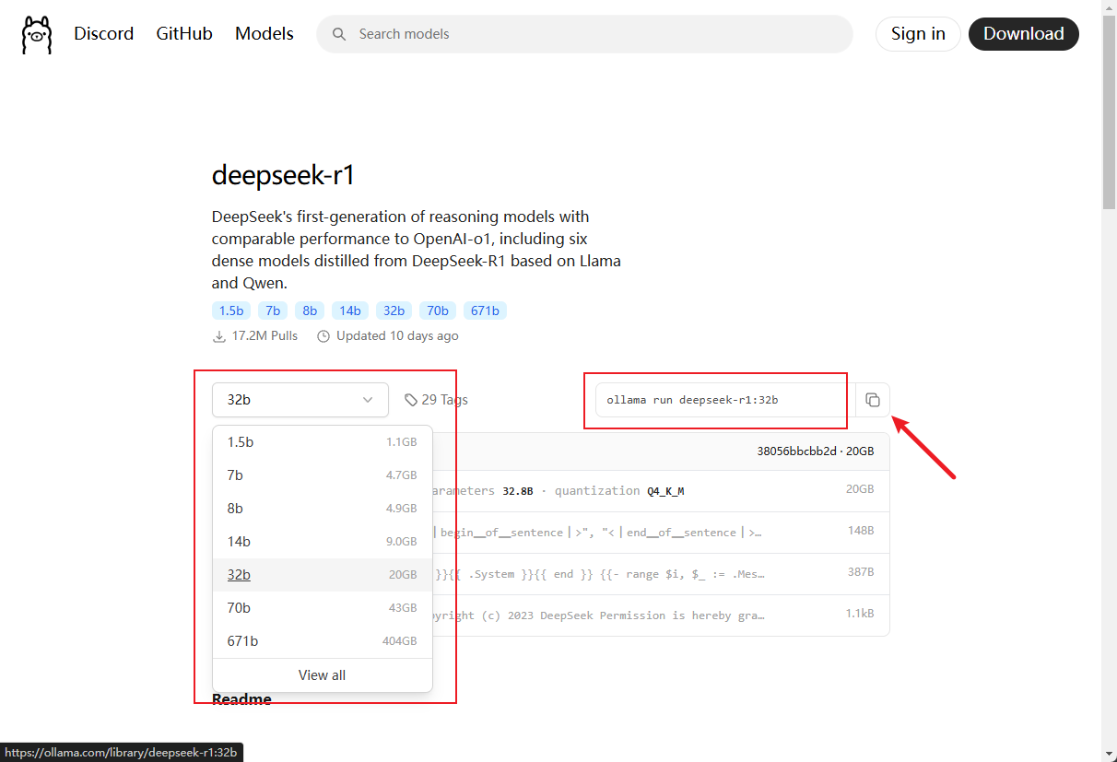This screenshot has height=762, width=1117.
Task: Open the GitHub link
Action: (184, 34)
